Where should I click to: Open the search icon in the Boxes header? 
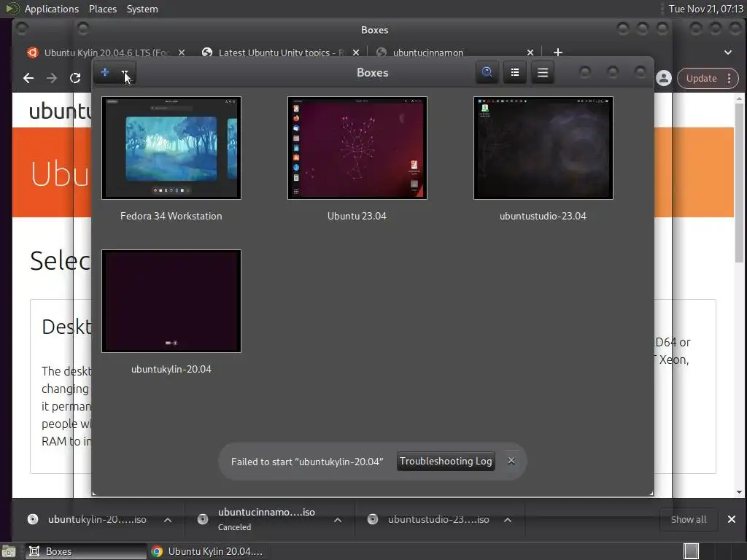tap(487, 72)
